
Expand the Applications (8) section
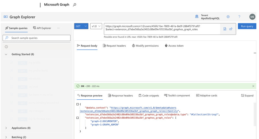[6, 128]
